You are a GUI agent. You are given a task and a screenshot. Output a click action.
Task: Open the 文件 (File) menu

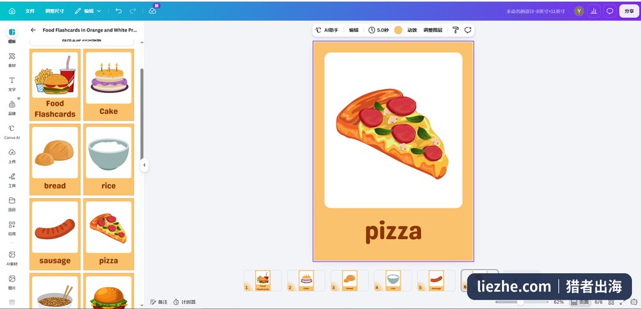coord(30,11)
